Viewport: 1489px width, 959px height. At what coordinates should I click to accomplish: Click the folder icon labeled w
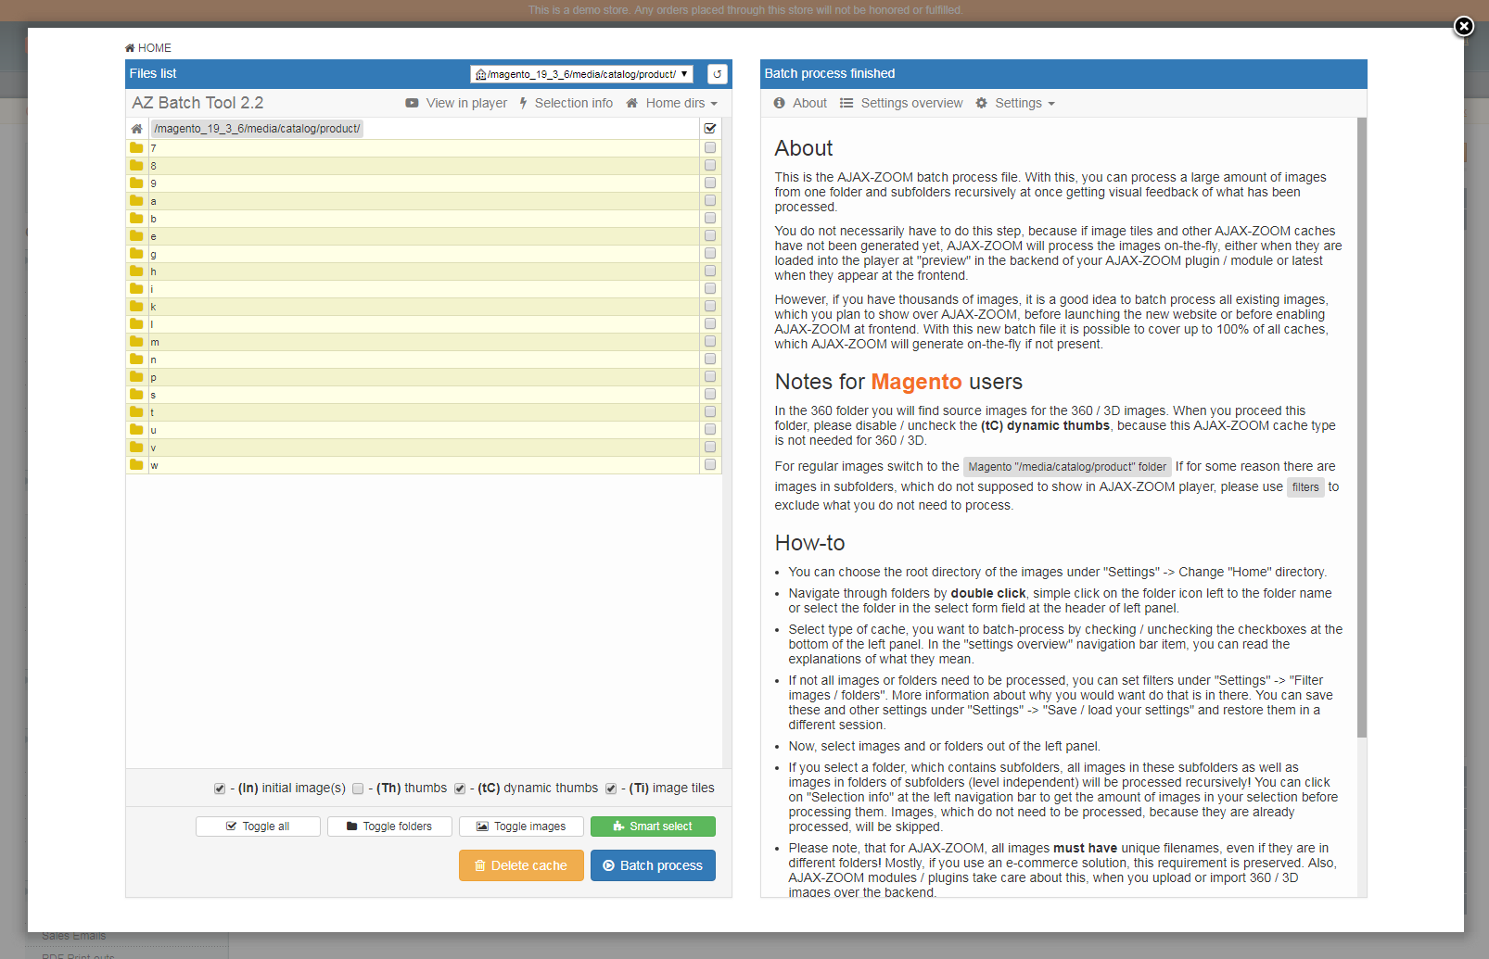(136, 465)
